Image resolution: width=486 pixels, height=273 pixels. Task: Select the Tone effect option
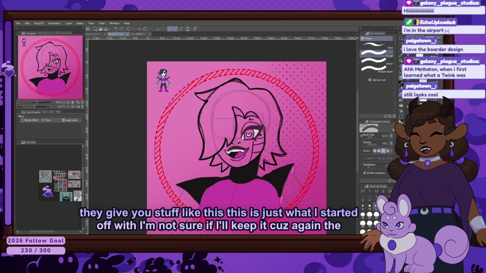pos(46,120)
